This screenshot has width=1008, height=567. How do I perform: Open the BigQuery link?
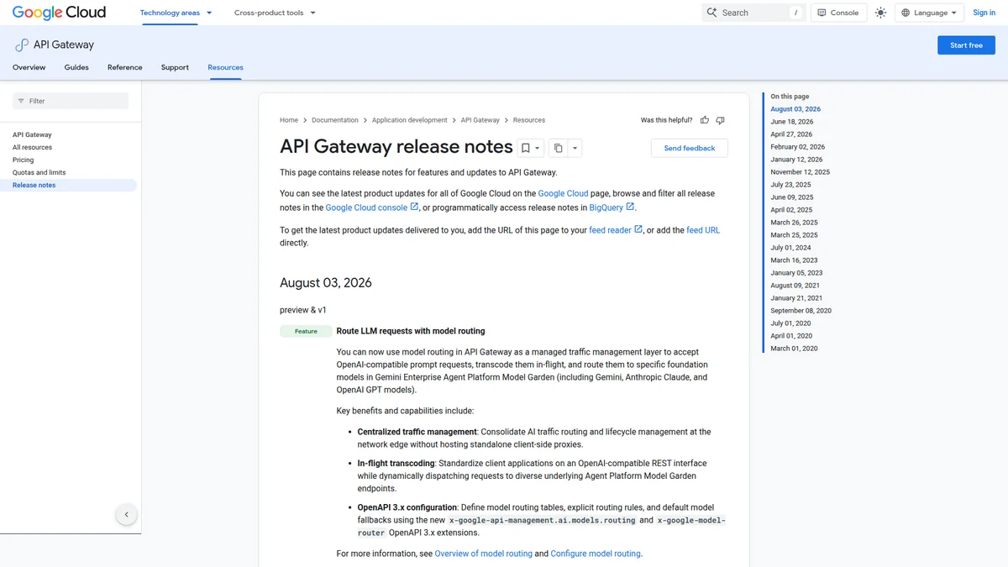pos(612,207)
